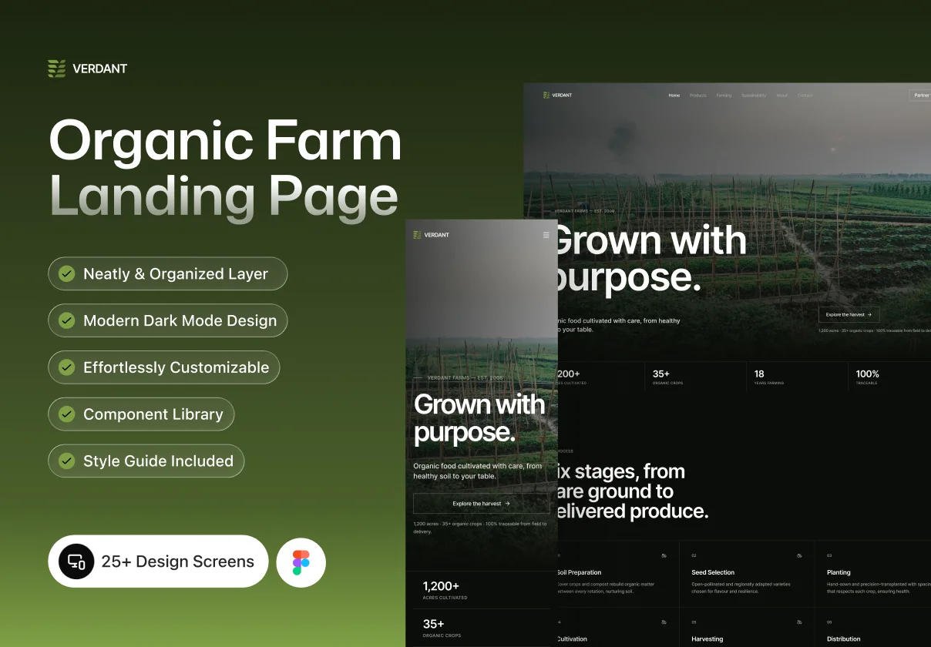The height and width of the screenshot is (647, 931).
Task: Click the Figma logo circle
Action: click(x=301, y=562)
